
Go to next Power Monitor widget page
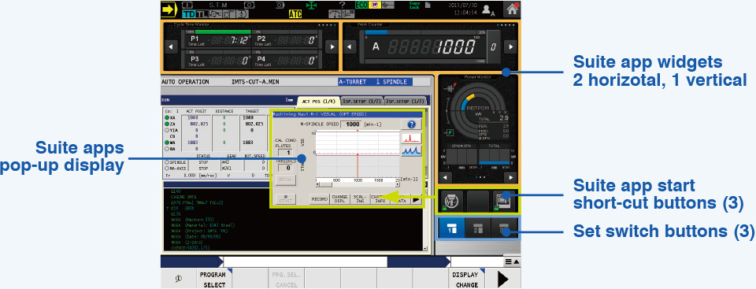[x=510, y=177]
